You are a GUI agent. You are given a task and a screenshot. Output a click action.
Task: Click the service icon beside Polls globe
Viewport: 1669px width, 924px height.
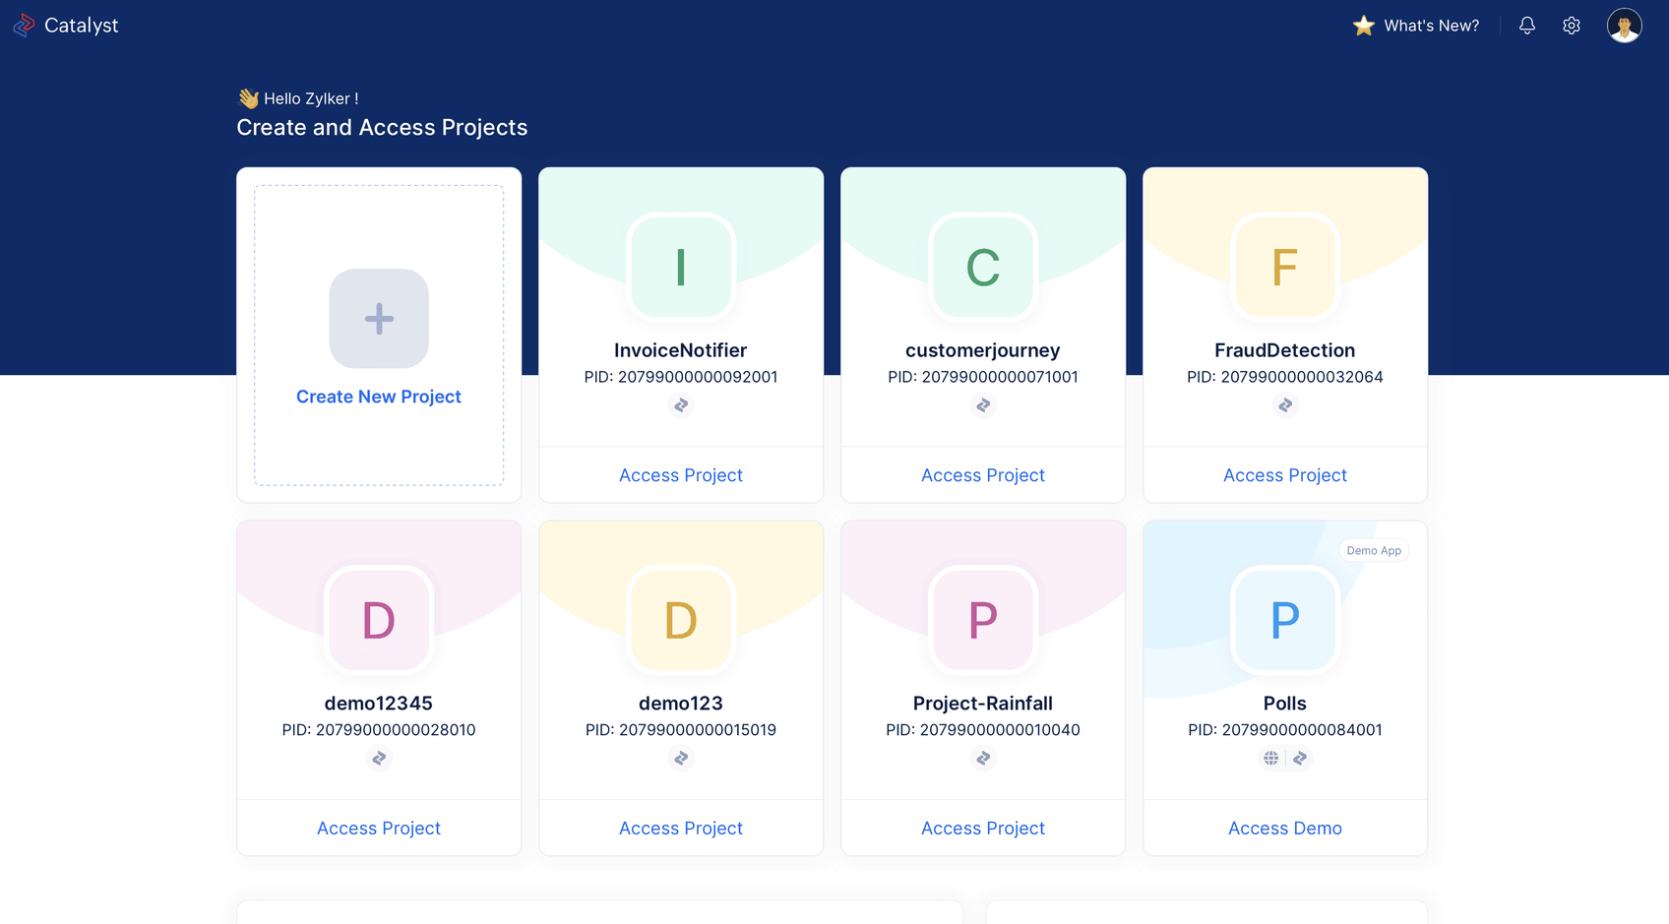pyautogui.click(x=1300, y=759)
